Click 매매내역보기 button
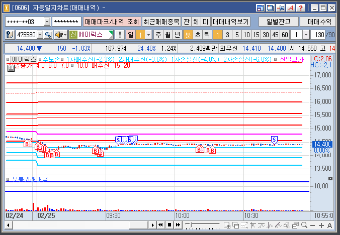Screen dimensions: 340x235 231,22
